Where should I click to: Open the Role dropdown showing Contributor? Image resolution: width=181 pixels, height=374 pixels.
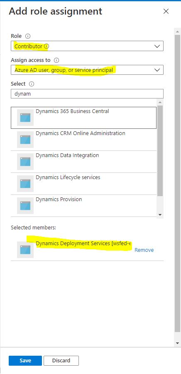click(x=87, y=46)
